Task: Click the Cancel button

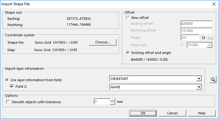Action: click(x=172, y=113)
